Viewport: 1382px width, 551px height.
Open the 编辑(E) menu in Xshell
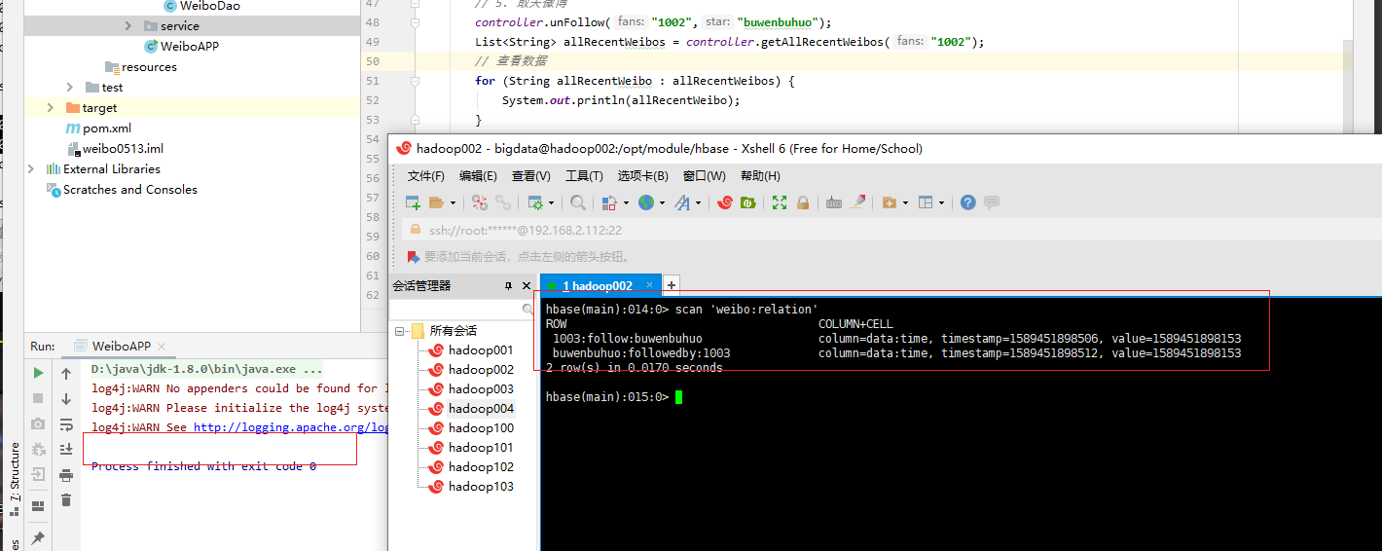tap(478, 176)
